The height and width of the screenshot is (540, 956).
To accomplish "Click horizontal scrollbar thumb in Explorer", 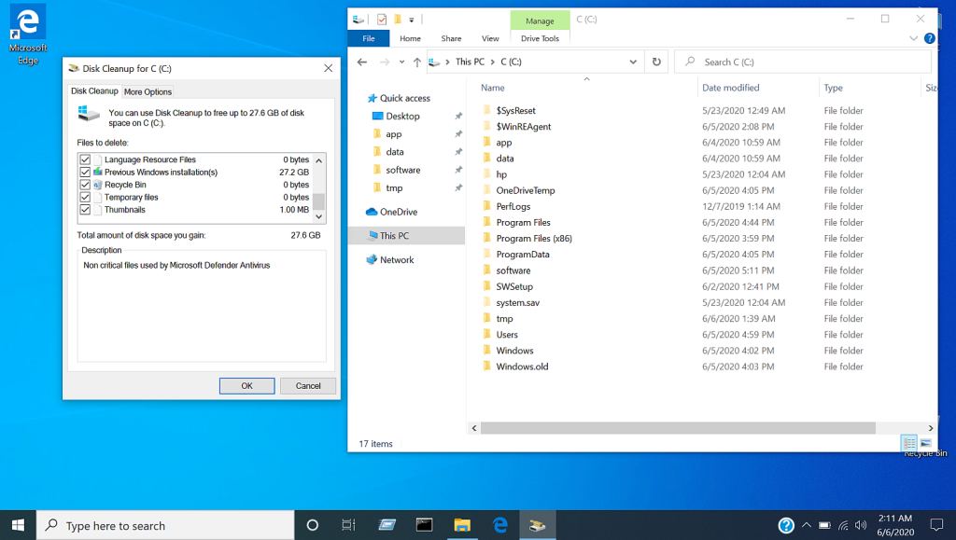I will tap(678, 428).
